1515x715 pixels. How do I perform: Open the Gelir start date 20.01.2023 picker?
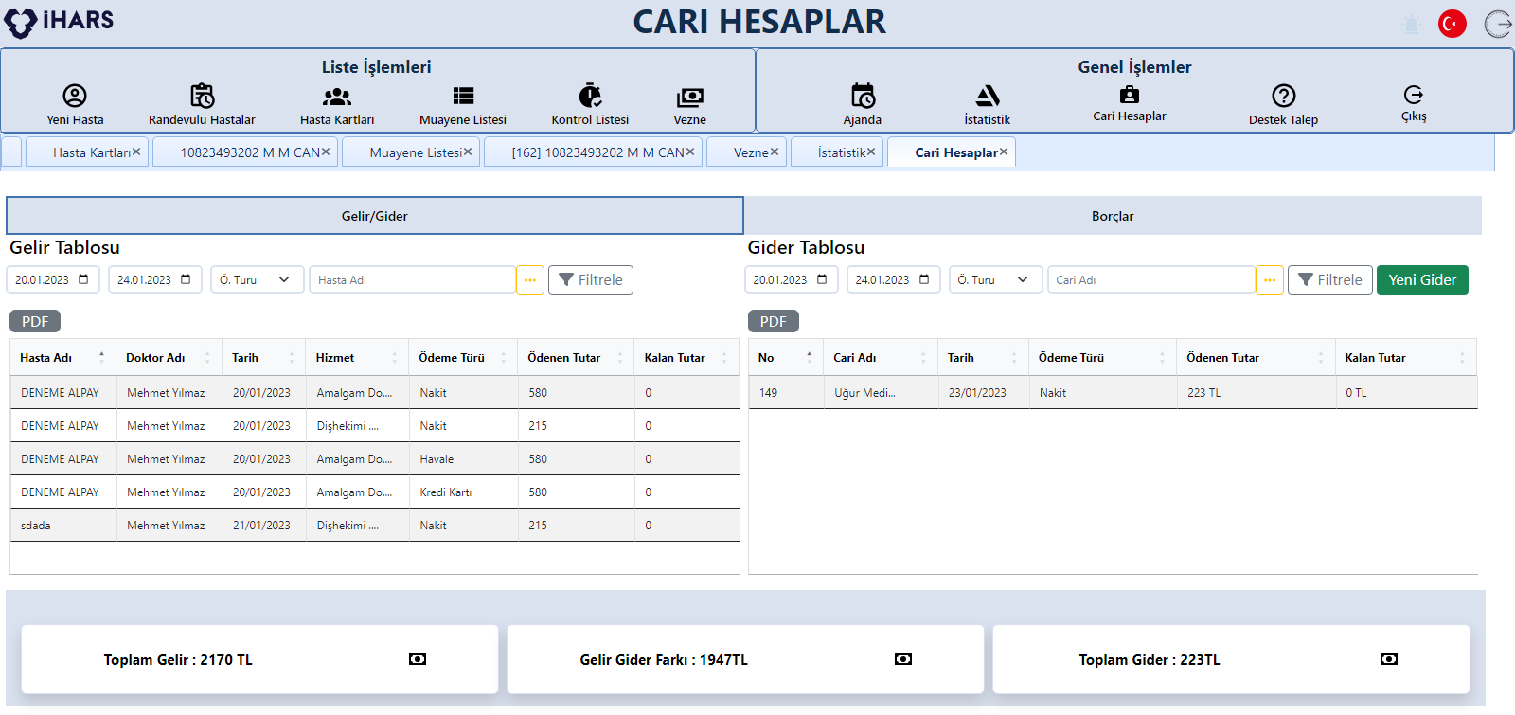pyautogui.click(x=83, y=279)
